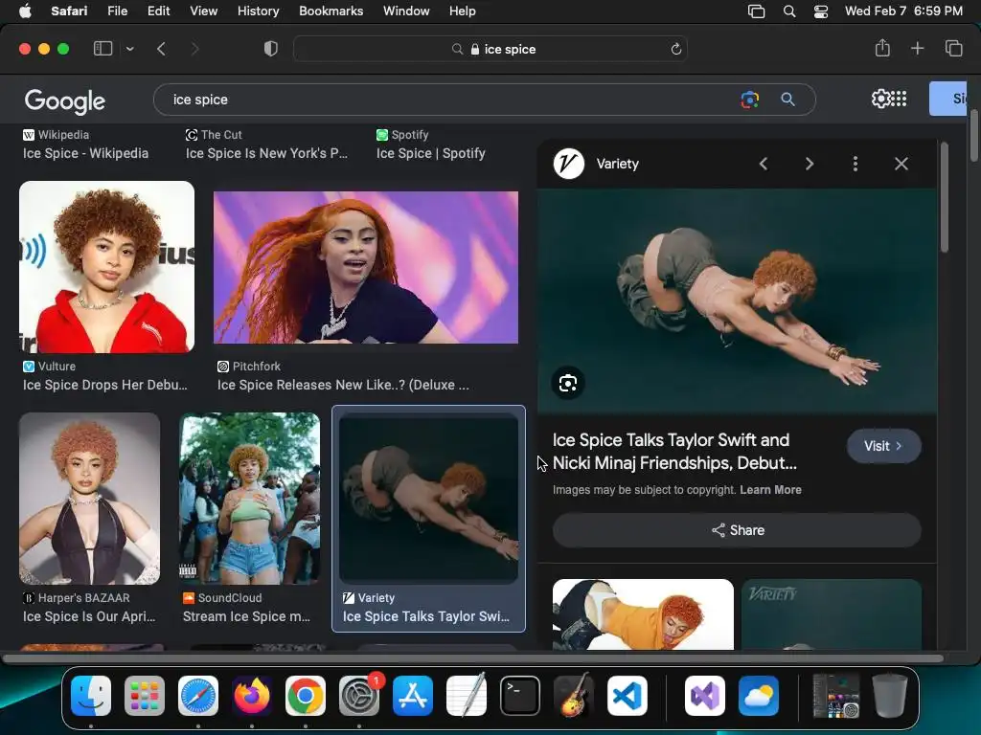Click the Vulture Ice Spice Drops caption
Screen dimensions: 981x735
tap(105, 385)
